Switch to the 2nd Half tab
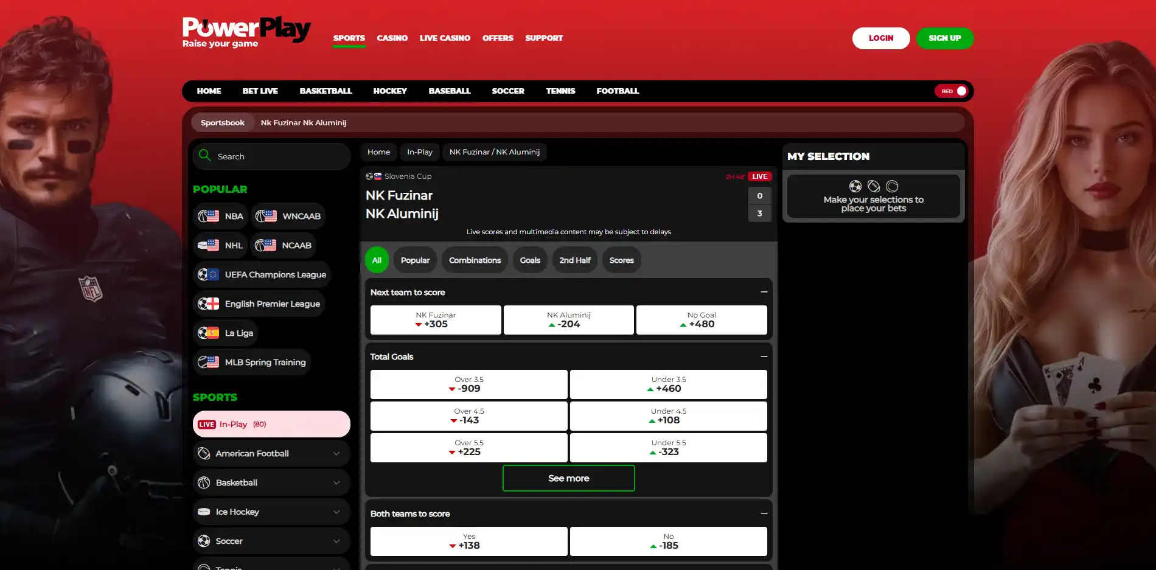This screenshot has height=570, width=1156. coord(575,260)
